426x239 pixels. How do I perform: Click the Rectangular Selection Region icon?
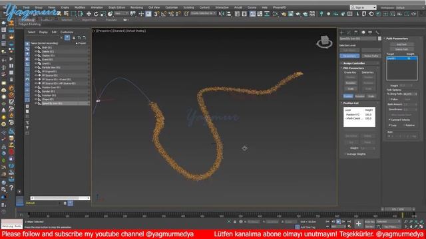point(74,13)
